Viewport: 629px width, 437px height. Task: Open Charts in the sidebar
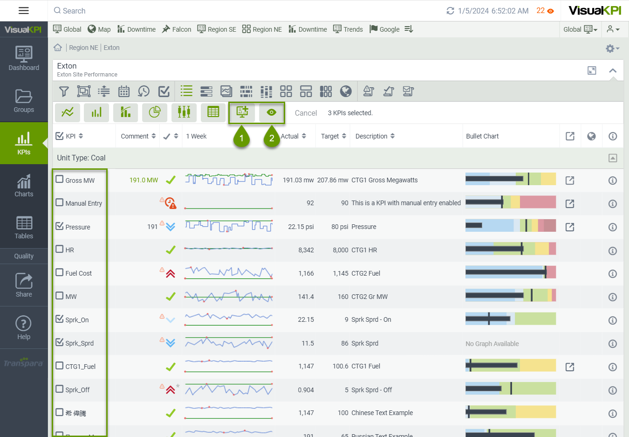tap(24, 186)
